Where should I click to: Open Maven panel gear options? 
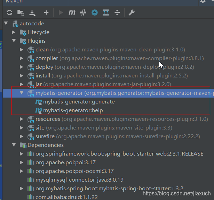203,1
